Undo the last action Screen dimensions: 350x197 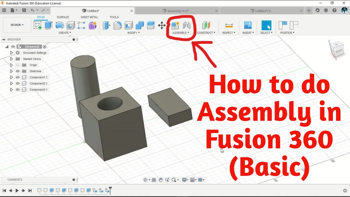tap(33, 10)
